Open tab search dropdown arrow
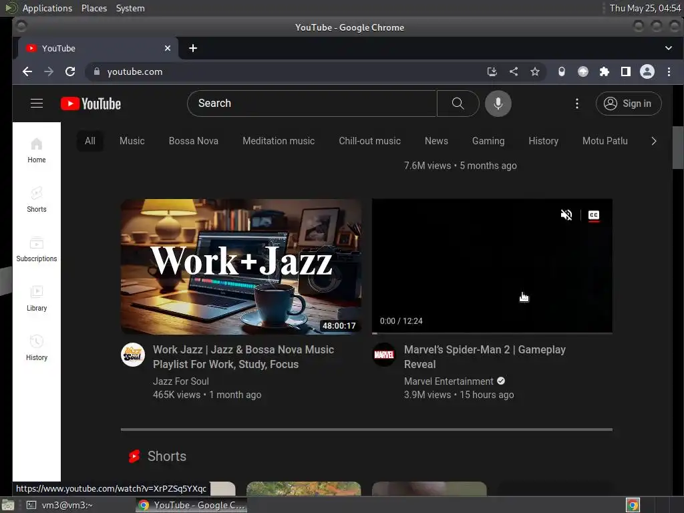684x513 pixels. [668, 48]
